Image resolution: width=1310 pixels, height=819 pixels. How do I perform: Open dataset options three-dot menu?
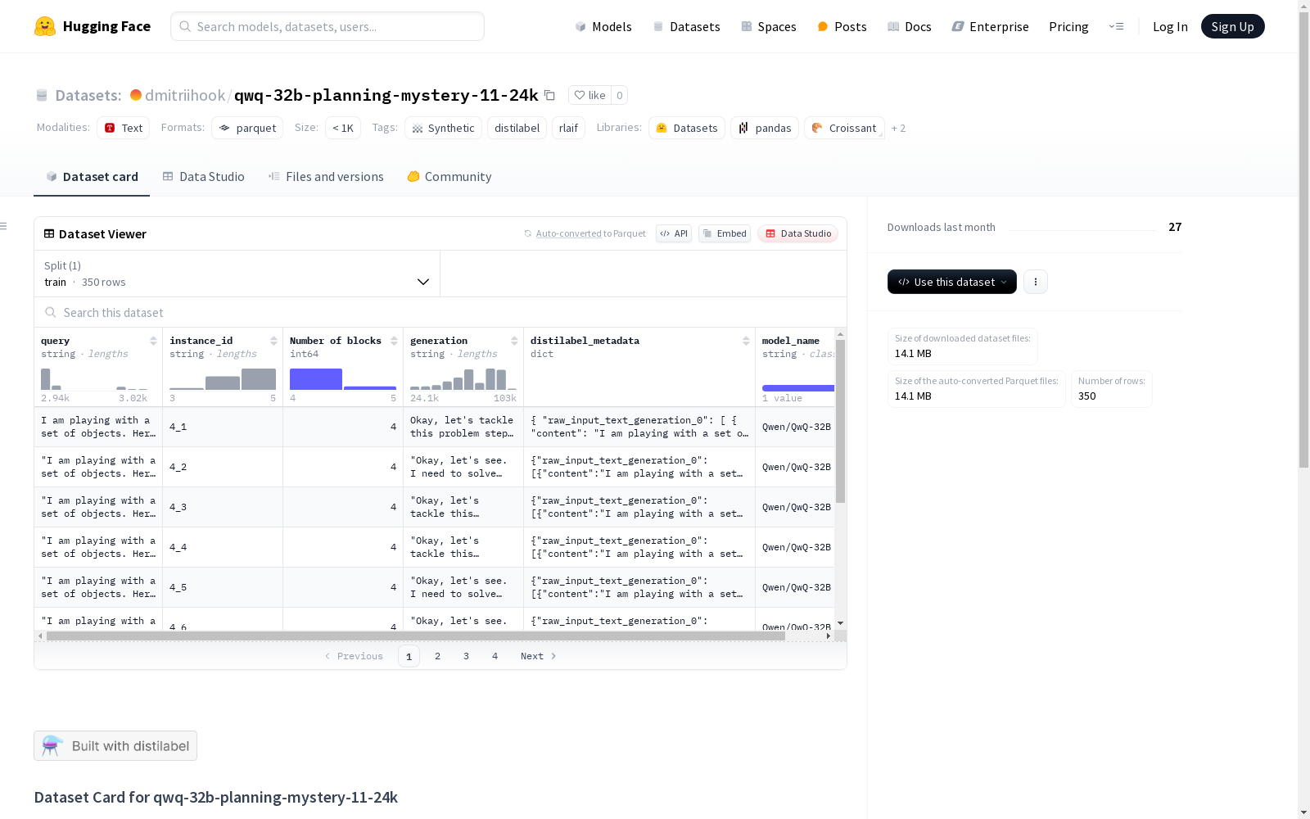click(x=1036, y=282)
